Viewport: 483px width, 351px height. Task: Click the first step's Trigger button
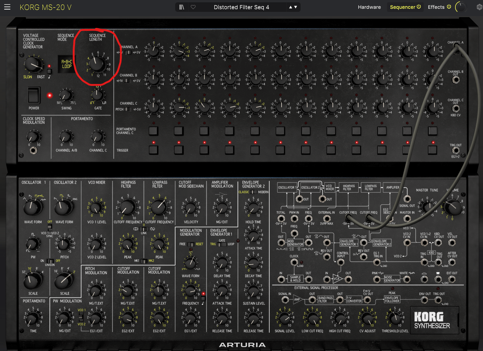[153, 150]
